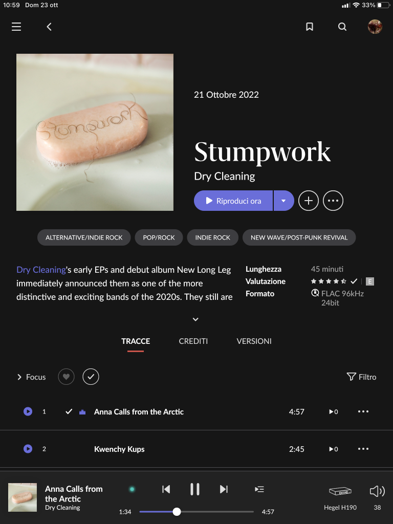Image resolution: width=393 pixels, height=524 pixels.
Task: Open the Dry Cleaning artist link in description
Action: 41,270
